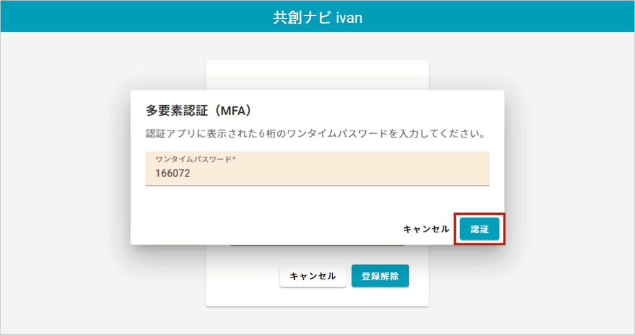The image size is (635, 335).
Task: Click the required asterisk on the password label
Action: [x=234, y=159]
